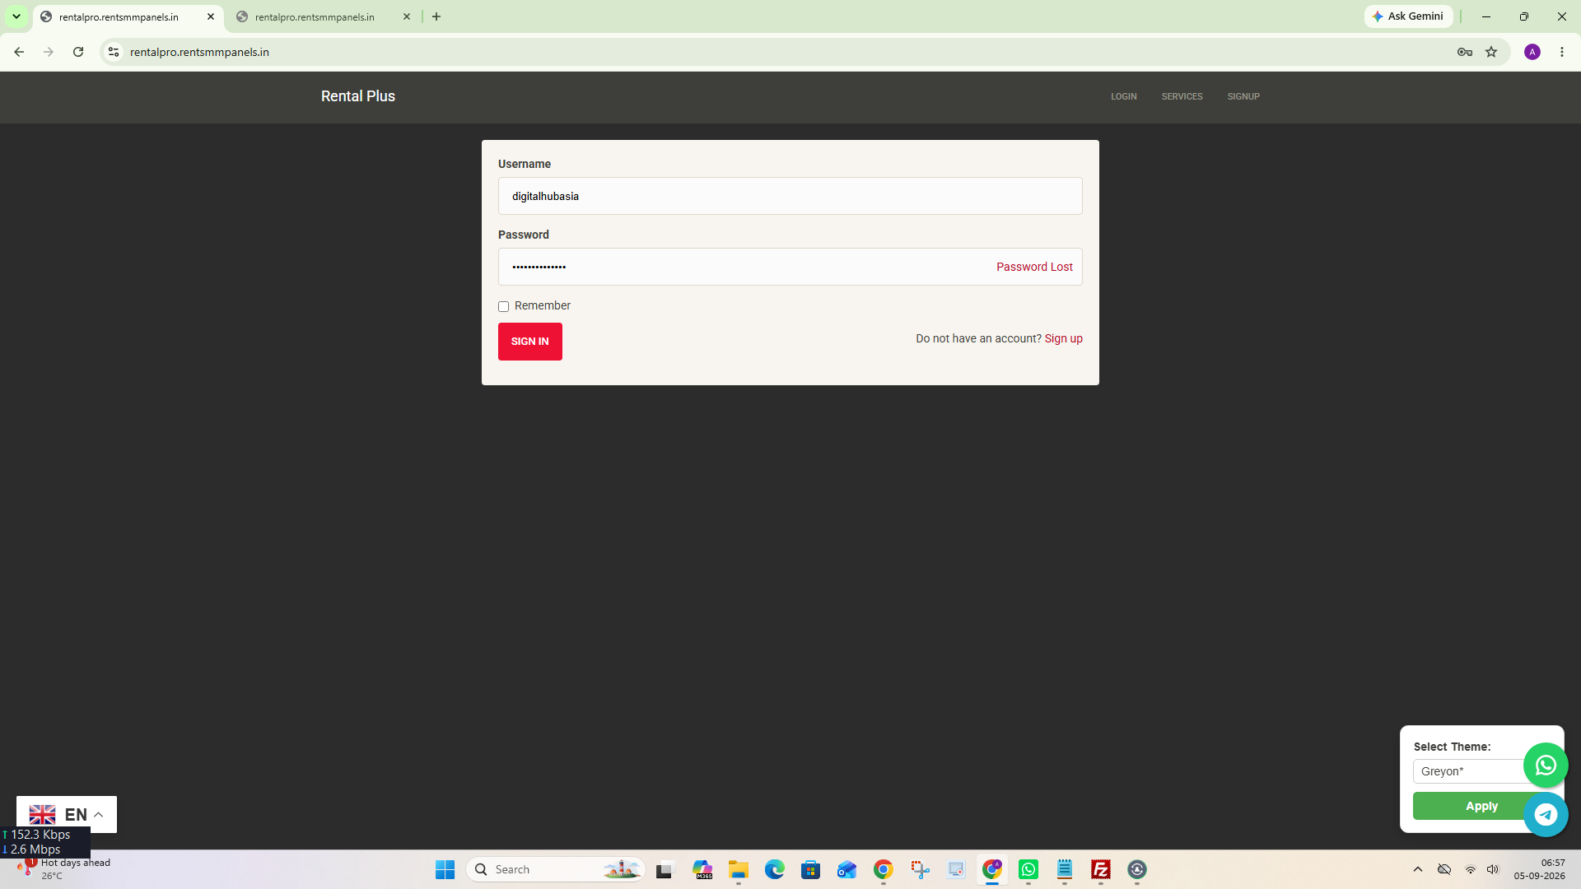Close the first rentalpro tab
Screen dimensions: 1581x889
pyautogui.click(x=211, y=16)
